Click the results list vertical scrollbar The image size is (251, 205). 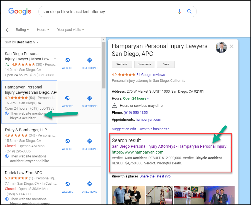tap(104, 65)
